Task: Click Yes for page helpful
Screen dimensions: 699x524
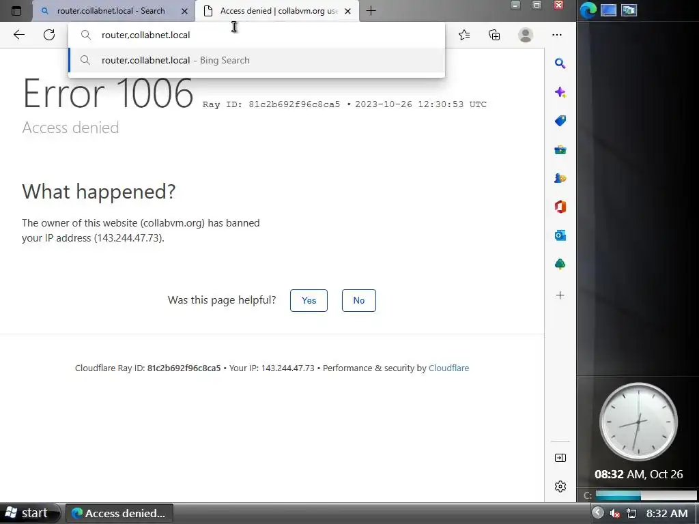Action: (309, 300)
